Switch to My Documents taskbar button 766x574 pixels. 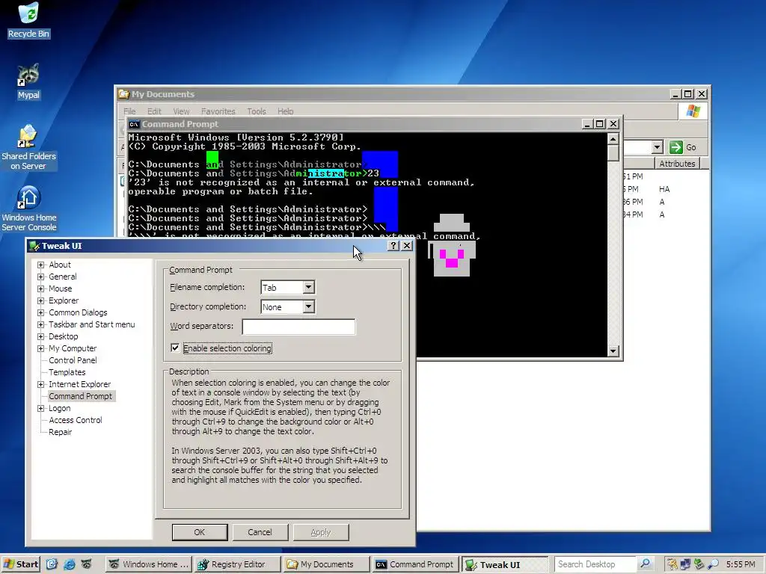coord(326,564)
